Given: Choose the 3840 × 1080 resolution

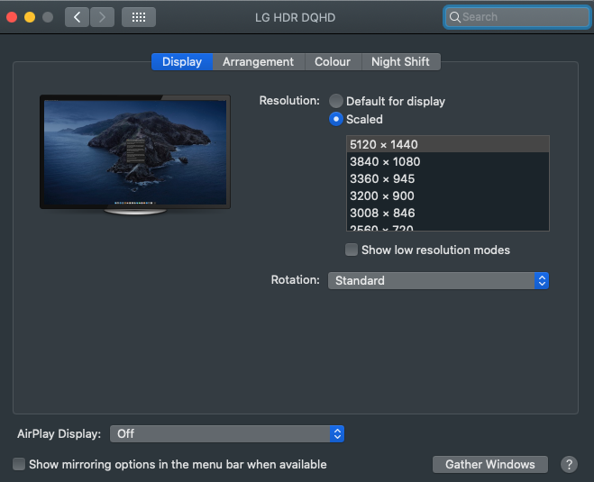Looking at the screenshot, I should [448, 161].
